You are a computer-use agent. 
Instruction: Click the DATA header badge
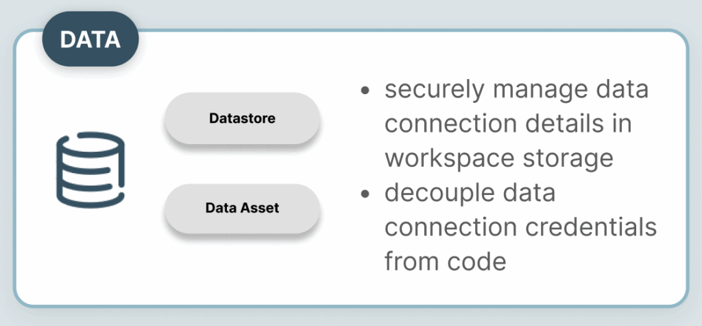point(90,40)
